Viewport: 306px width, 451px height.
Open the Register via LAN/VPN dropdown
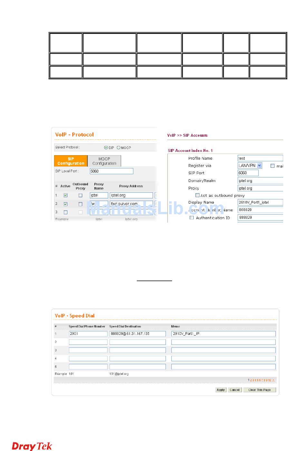coord(250,165)
